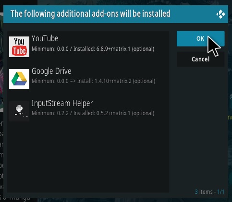232x202 pixels.
Task: Click the 'Minimum: 0.0.0 =>' Google Drive text
Action: click(54, 81)
